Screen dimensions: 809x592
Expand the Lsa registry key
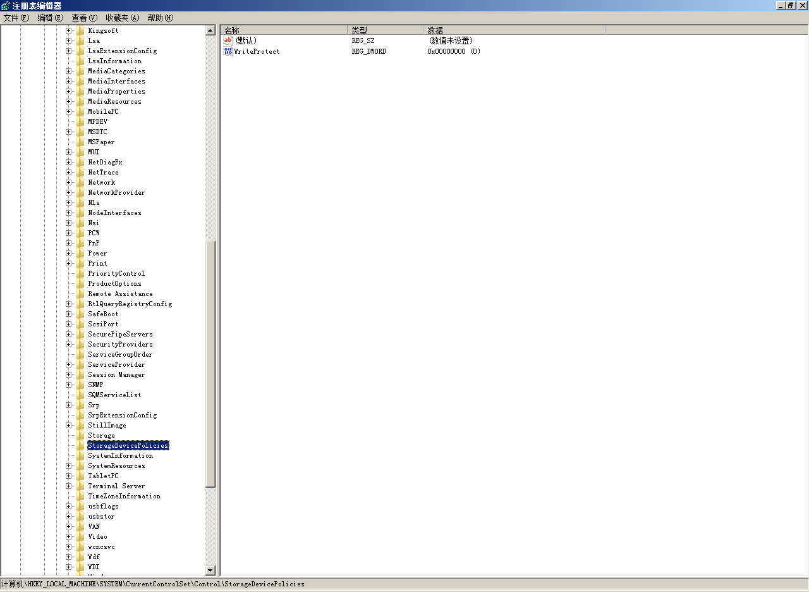(x=68, y=40)
